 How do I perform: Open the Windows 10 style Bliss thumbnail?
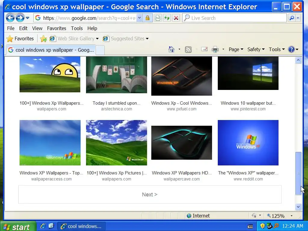click(x=248, y=73)
